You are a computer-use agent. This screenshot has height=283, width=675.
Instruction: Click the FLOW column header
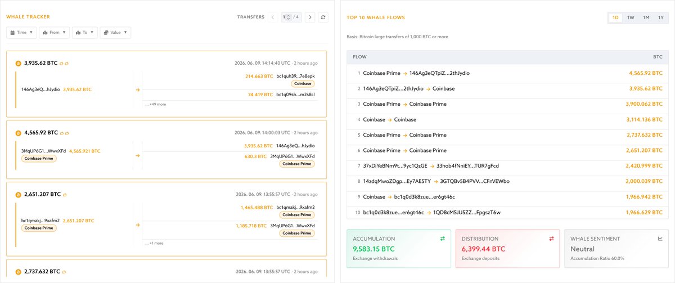click(x=359, y=57)
